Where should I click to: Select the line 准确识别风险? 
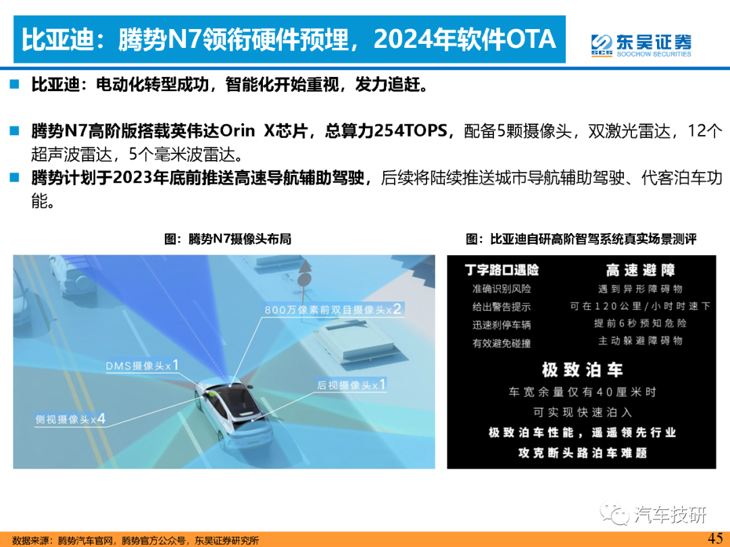[x=502, y=289]
